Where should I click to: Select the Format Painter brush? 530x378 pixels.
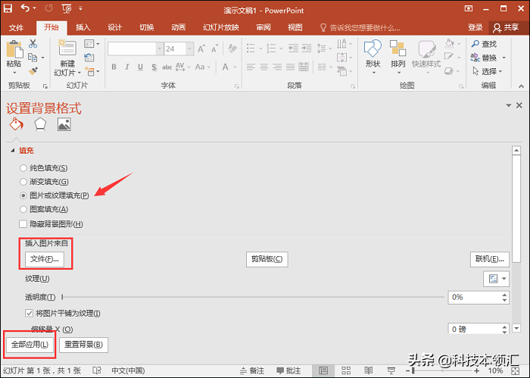coord(33,71)
